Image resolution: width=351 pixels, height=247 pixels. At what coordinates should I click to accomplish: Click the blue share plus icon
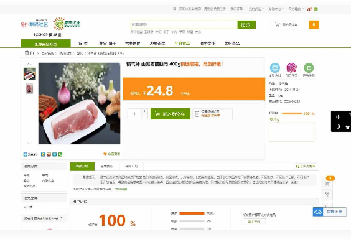(26, 154)
